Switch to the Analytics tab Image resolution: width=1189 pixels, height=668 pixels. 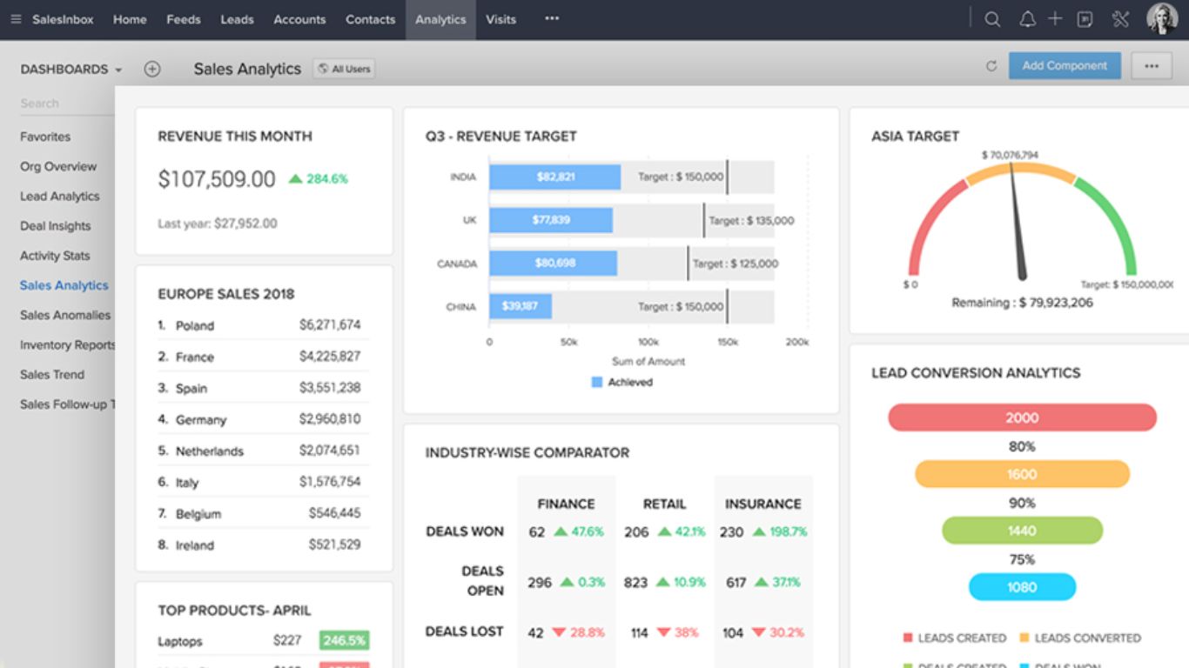440,19
